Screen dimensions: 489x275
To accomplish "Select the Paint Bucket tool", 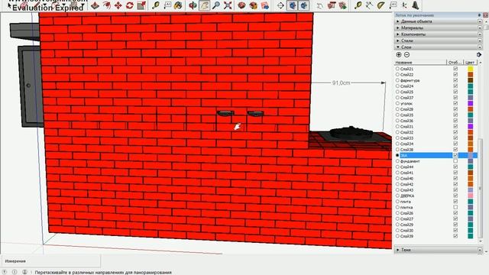I will click(178, 5).
